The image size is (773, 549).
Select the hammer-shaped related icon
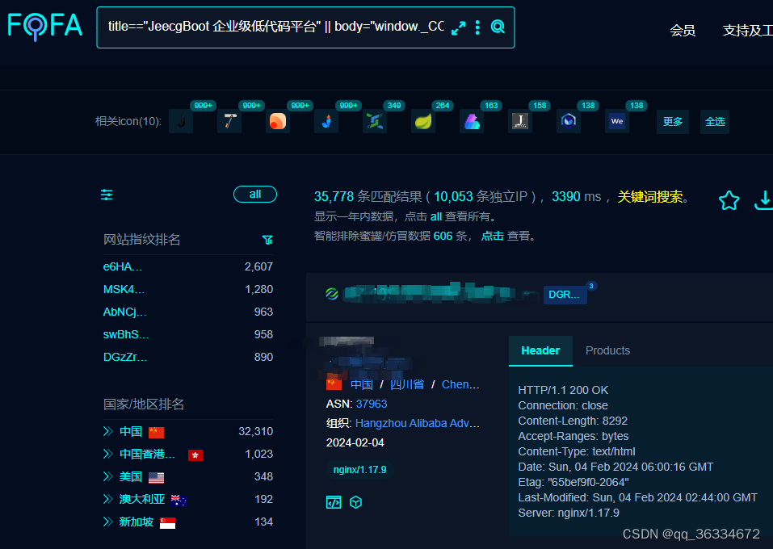229,121
